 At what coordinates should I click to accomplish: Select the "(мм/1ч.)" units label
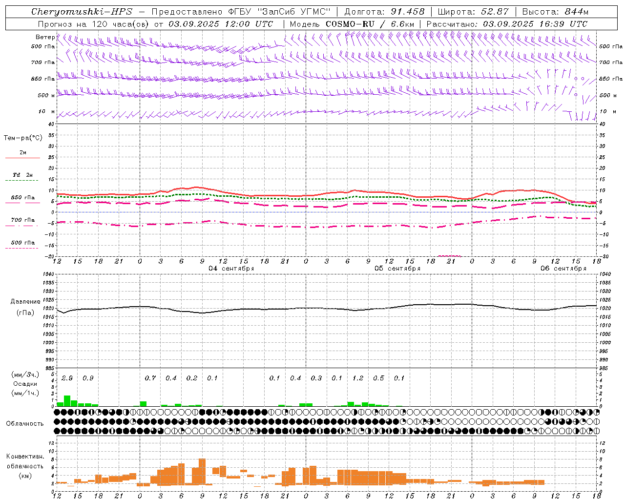tap(25, 393)
